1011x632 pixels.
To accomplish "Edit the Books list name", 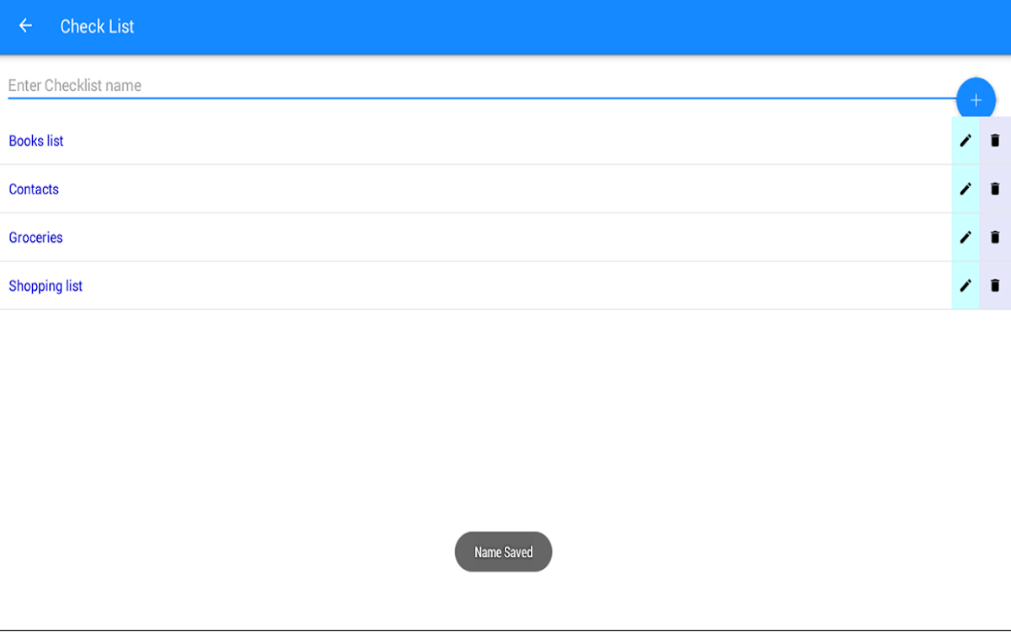I will point(966,141).
